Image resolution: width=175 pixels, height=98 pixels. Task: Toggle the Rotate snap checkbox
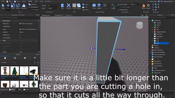[x=41, y=5]
